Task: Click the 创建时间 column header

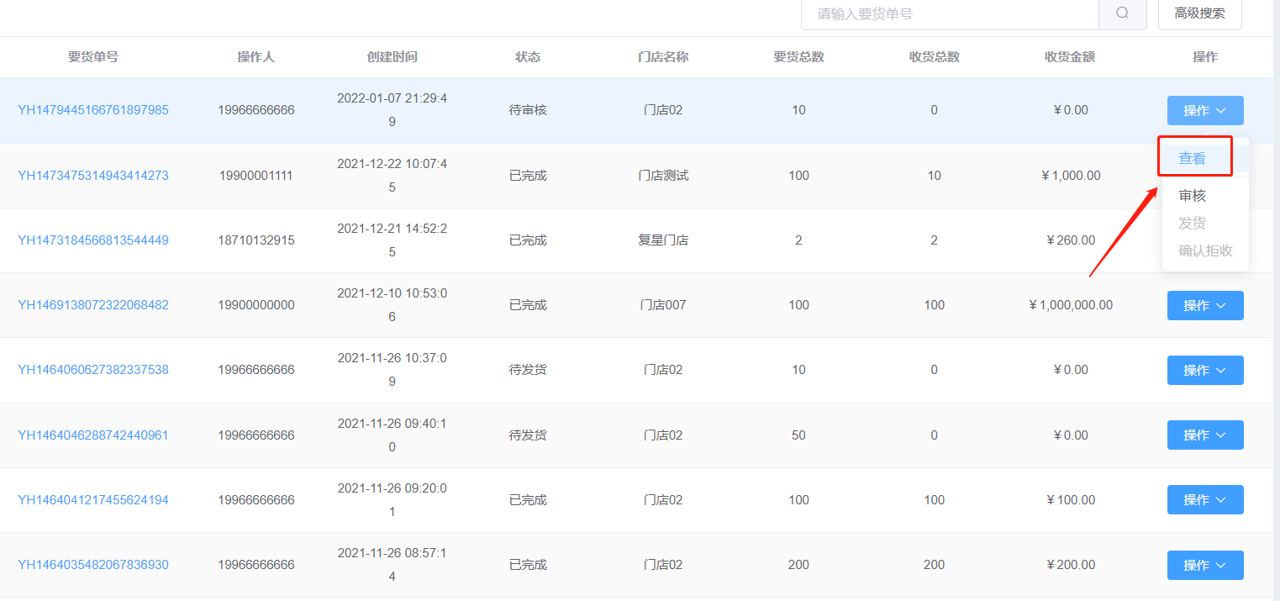Action: [392, 57]
